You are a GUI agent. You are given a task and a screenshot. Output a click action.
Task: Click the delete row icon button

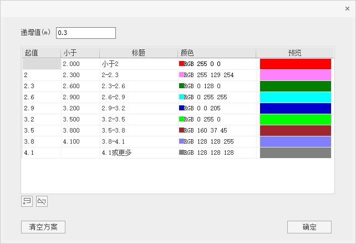42,201
